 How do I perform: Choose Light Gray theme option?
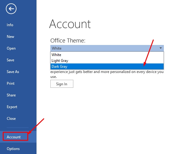(107, 61)
